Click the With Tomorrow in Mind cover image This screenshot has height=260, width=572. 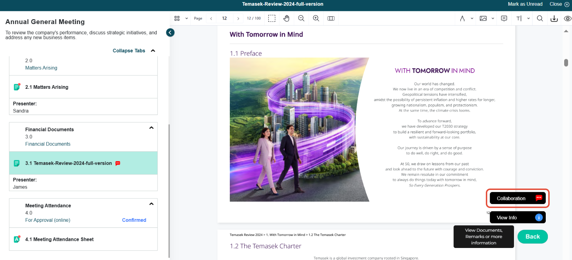(x=300, y=130)
